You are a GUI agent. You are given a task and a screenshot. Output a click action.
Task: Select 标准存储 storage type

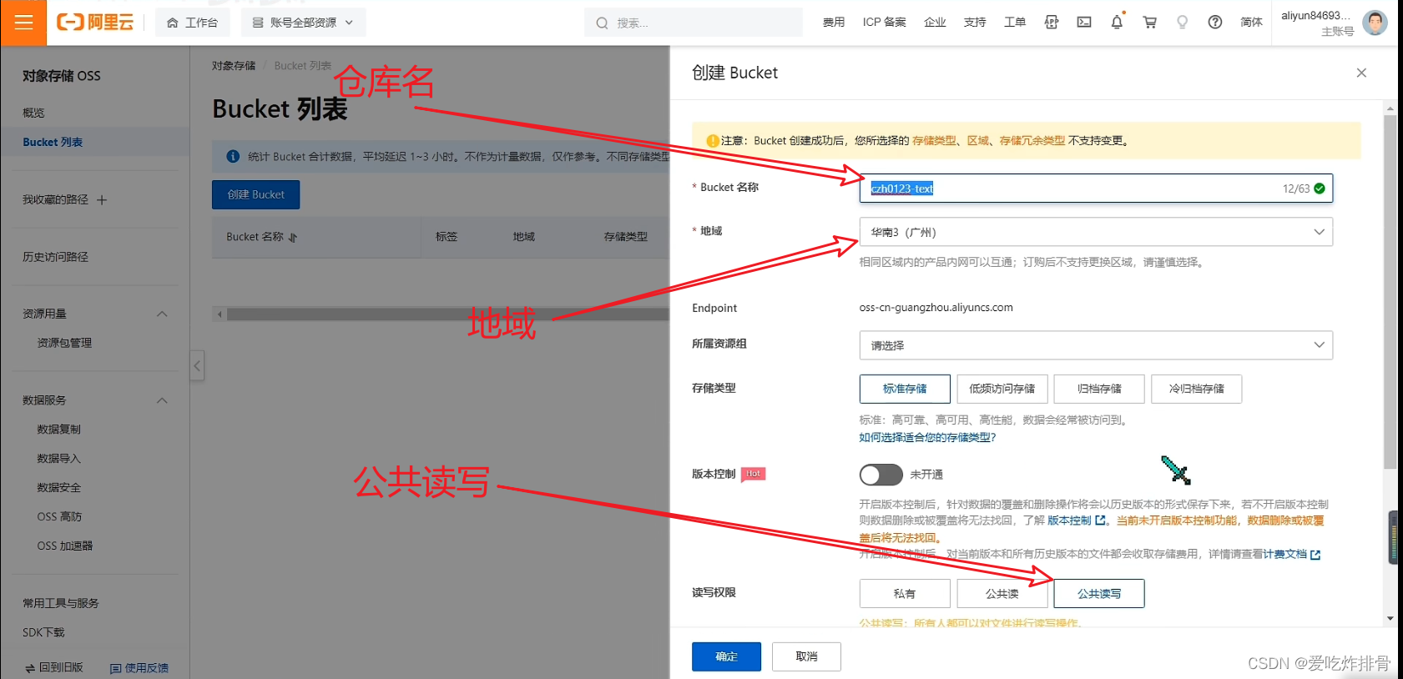[905, 389]
